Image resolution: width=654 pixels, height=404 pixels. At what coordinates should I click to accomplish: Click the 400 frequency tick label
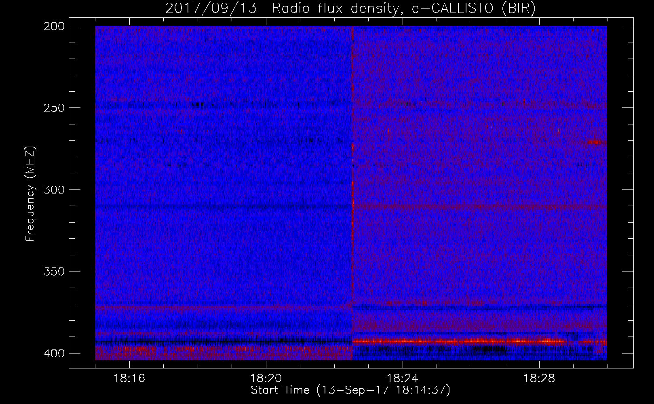pos(54,353)
